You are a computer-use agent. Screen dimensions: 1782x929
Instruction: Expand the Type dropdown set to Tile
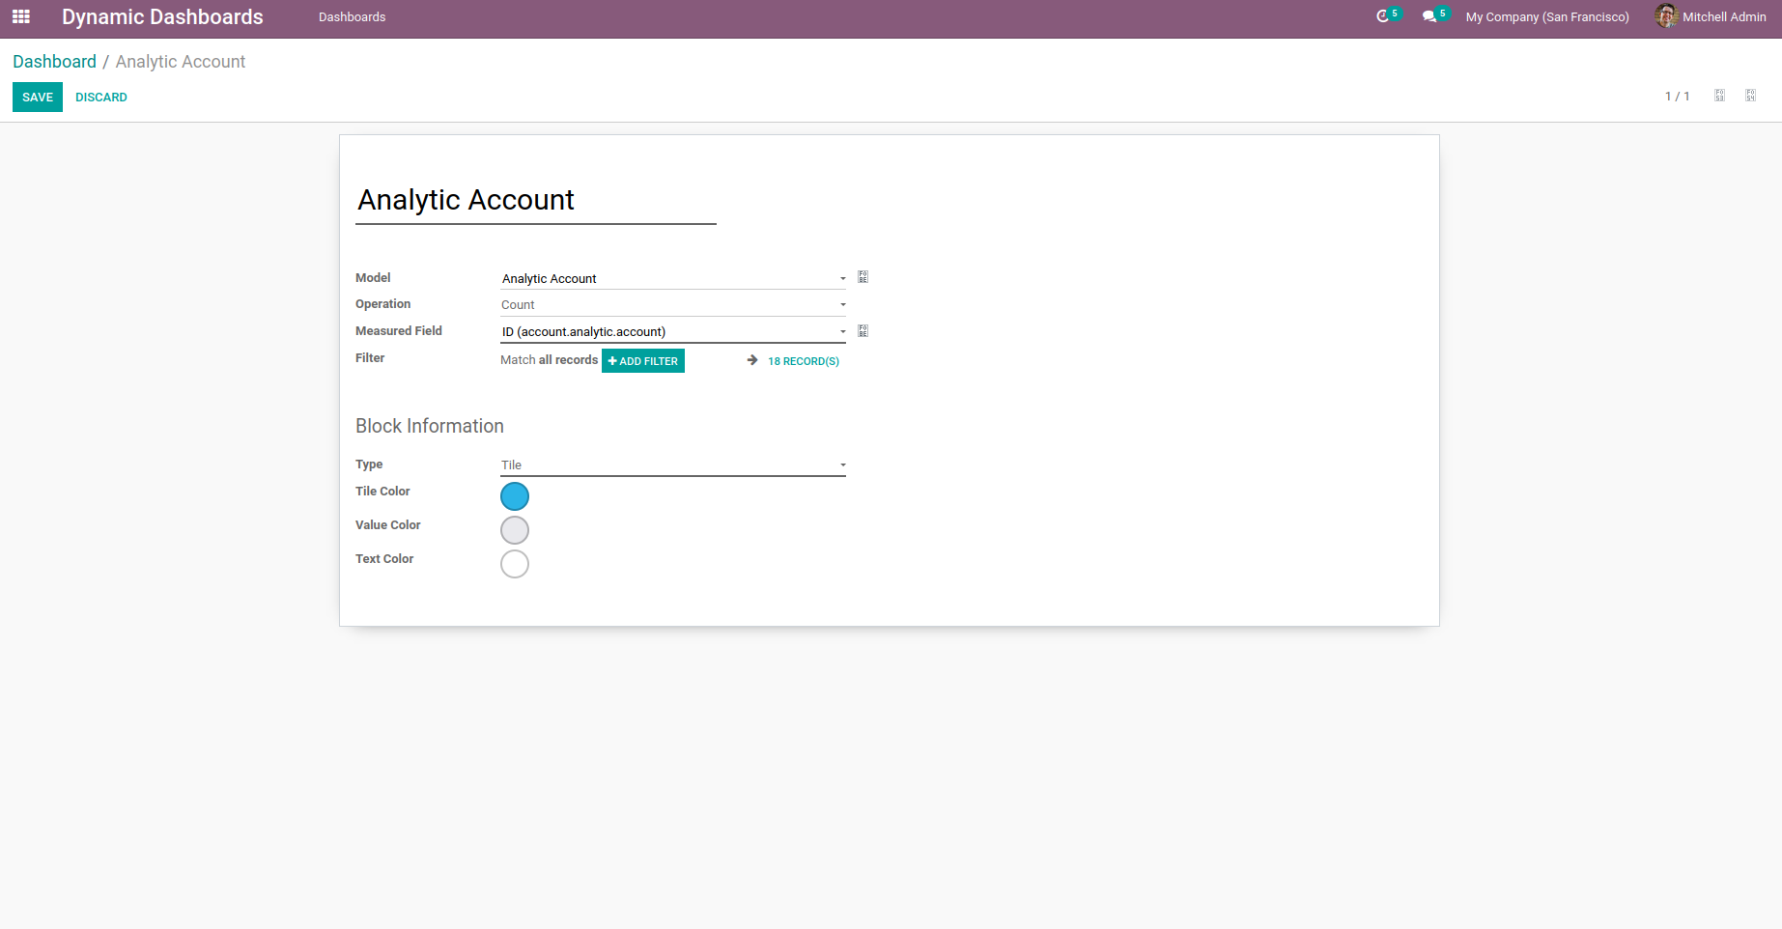click(x=673, y=464)
